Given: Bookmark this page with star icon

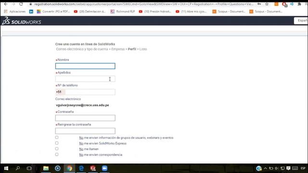Looking at the screenshot, I should click(x=267, y=4).
